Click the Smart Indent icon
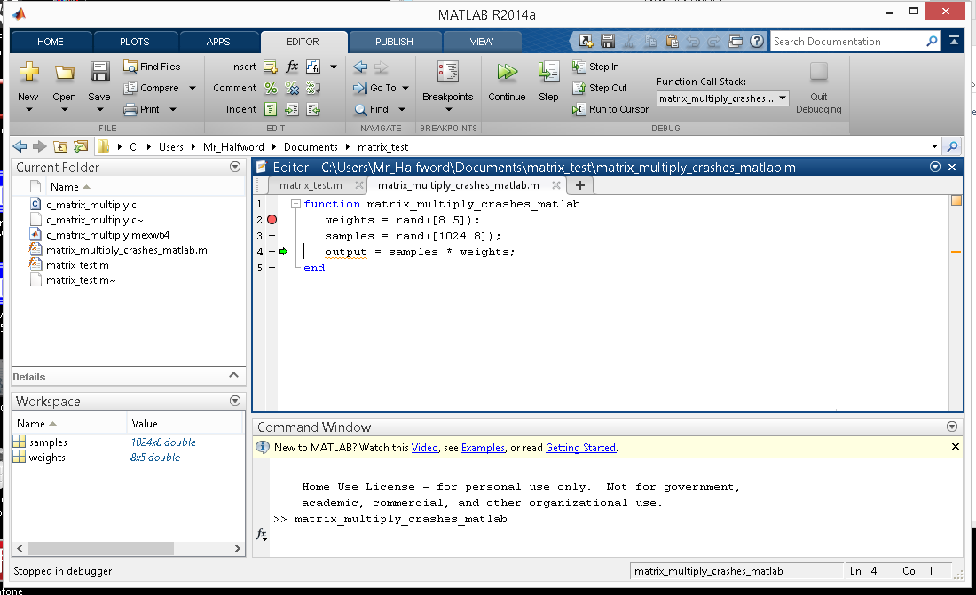The height and width of the screenshot is (595, 976). point(271,110)
